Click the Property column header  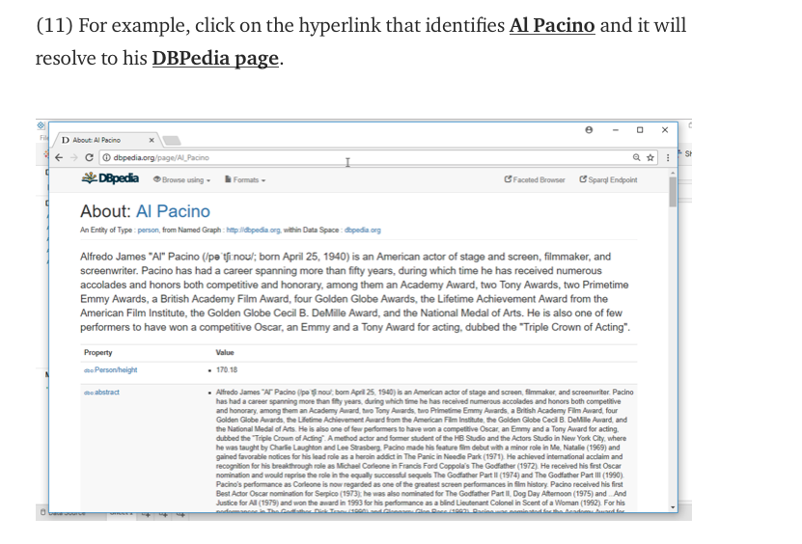coord(98,353)
